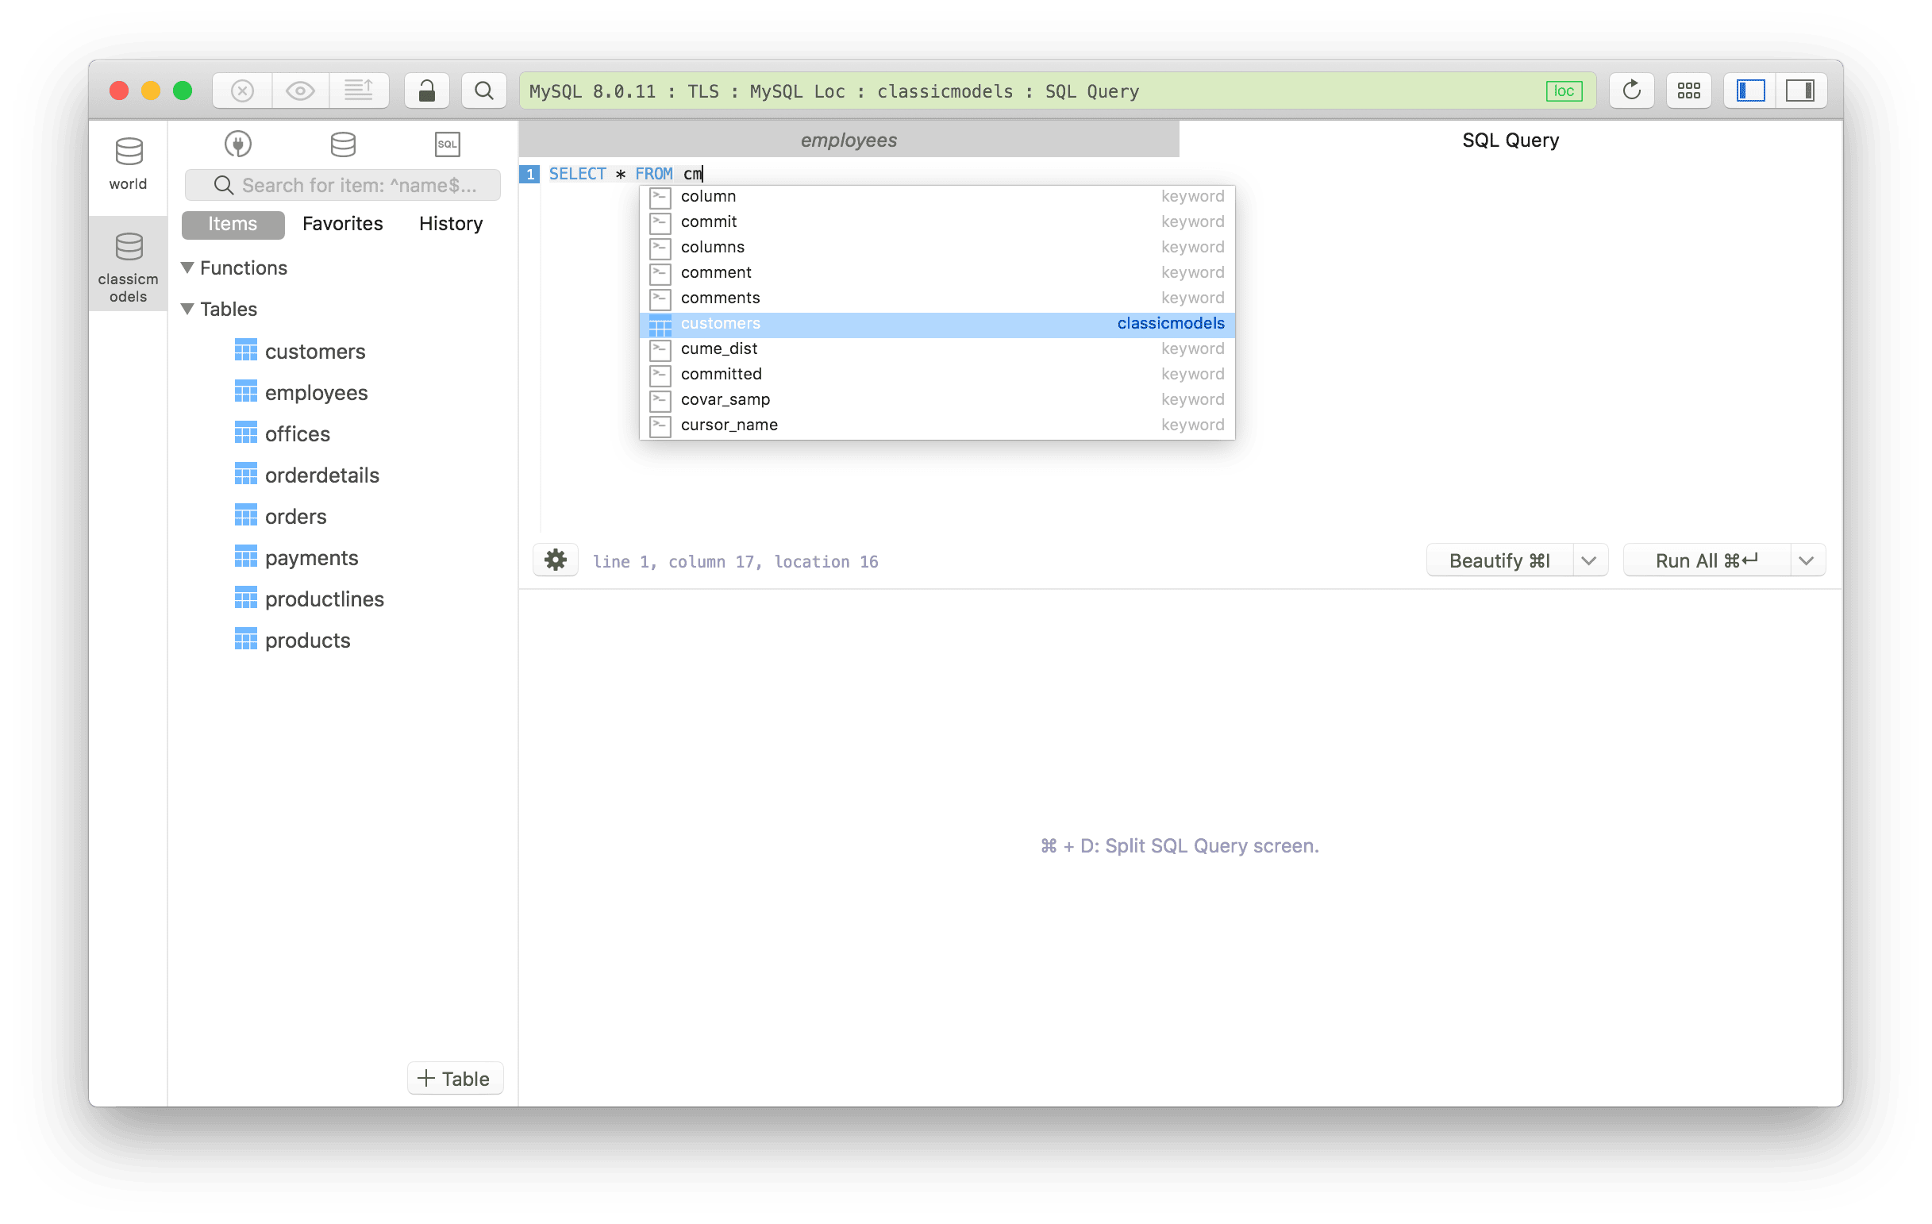The width and height of the screenshot is (1932, 1224).
Task: Choose cursor_name keyword suggestion
Action: click(937, 426)
